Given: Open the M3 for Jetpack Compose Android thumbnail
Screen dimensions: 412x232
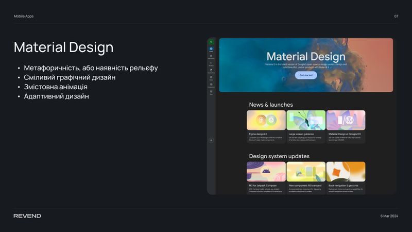Looking at the screenshot, I should [x=266, y=172].
